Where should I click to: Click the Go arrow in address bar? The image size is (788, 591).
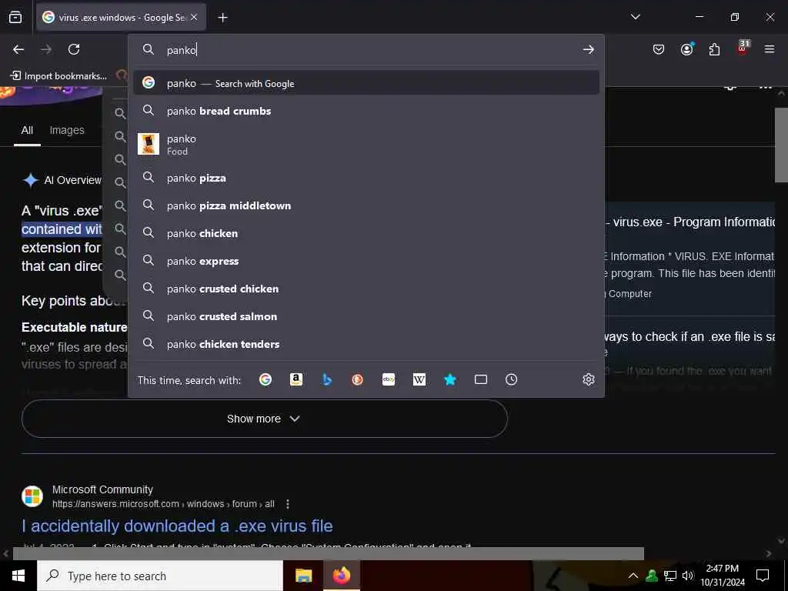click(589, 50)
